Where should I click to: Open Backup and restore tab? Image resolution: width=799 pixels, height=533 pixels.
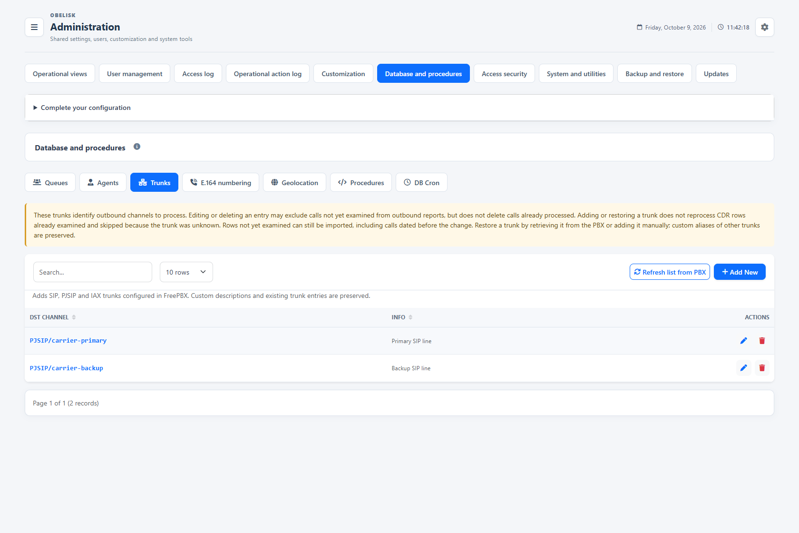pos(654,73)
